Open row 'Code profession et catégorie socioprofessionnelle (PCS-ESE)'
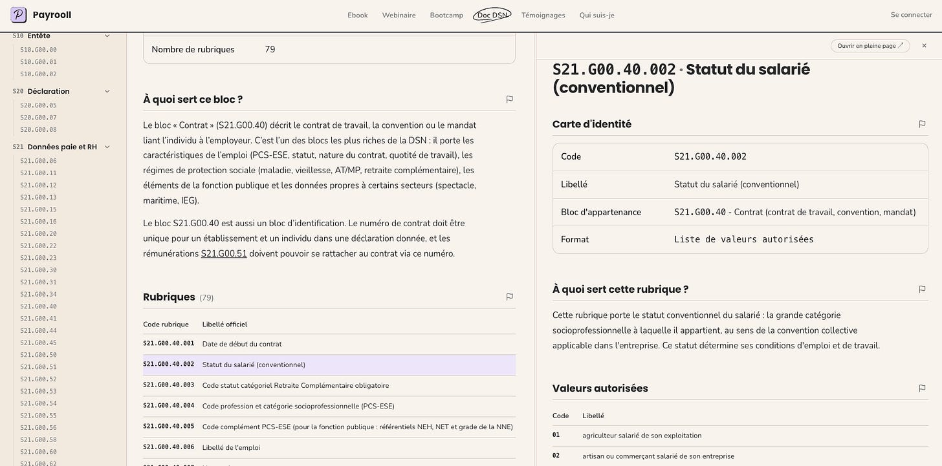942x466 pixels. click(x=329, y=407)
